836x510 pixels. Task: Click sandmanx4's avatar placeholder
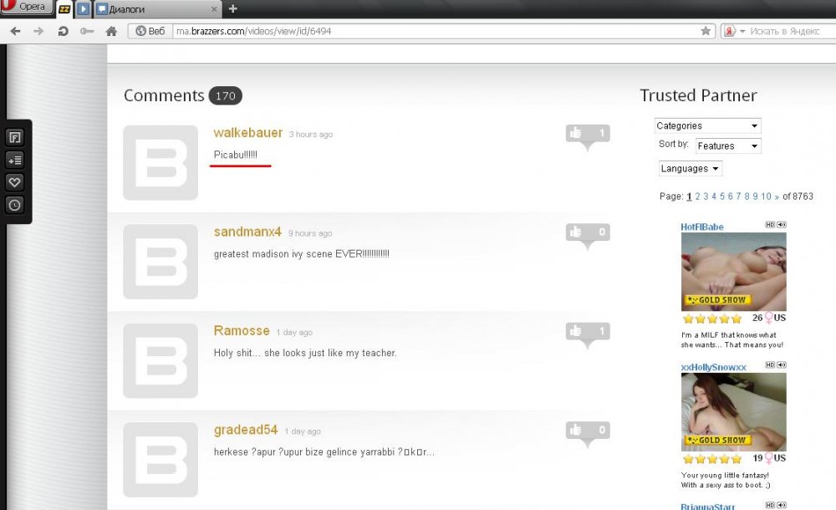pyautogui.click(x=161, y=262)
